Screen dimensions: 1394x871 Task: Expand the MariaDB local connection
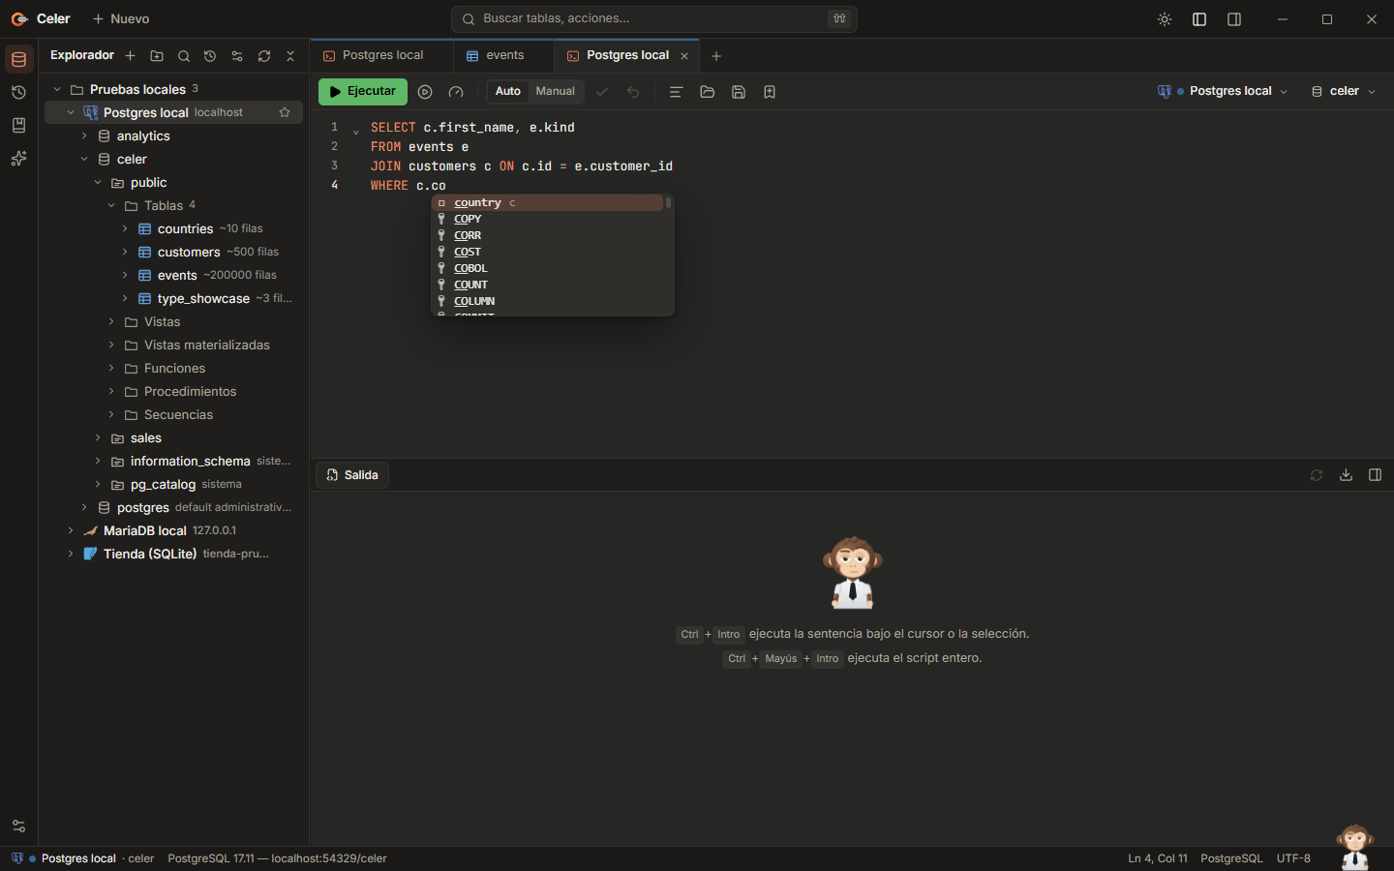click(x=71, y=531)
